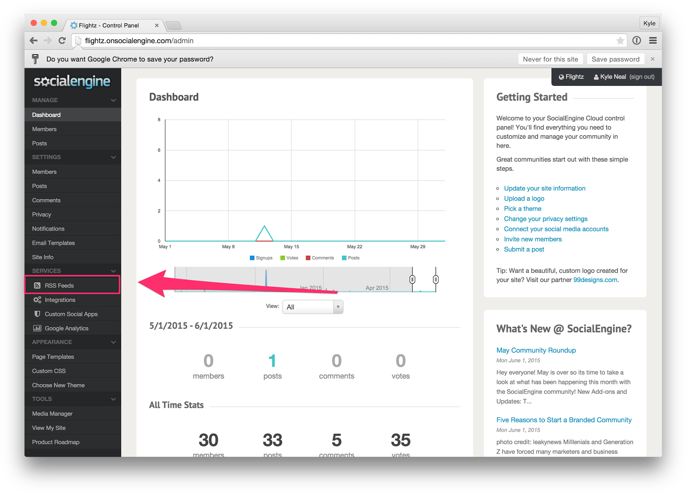Collapse the SERVICES section

pos(113,271)
